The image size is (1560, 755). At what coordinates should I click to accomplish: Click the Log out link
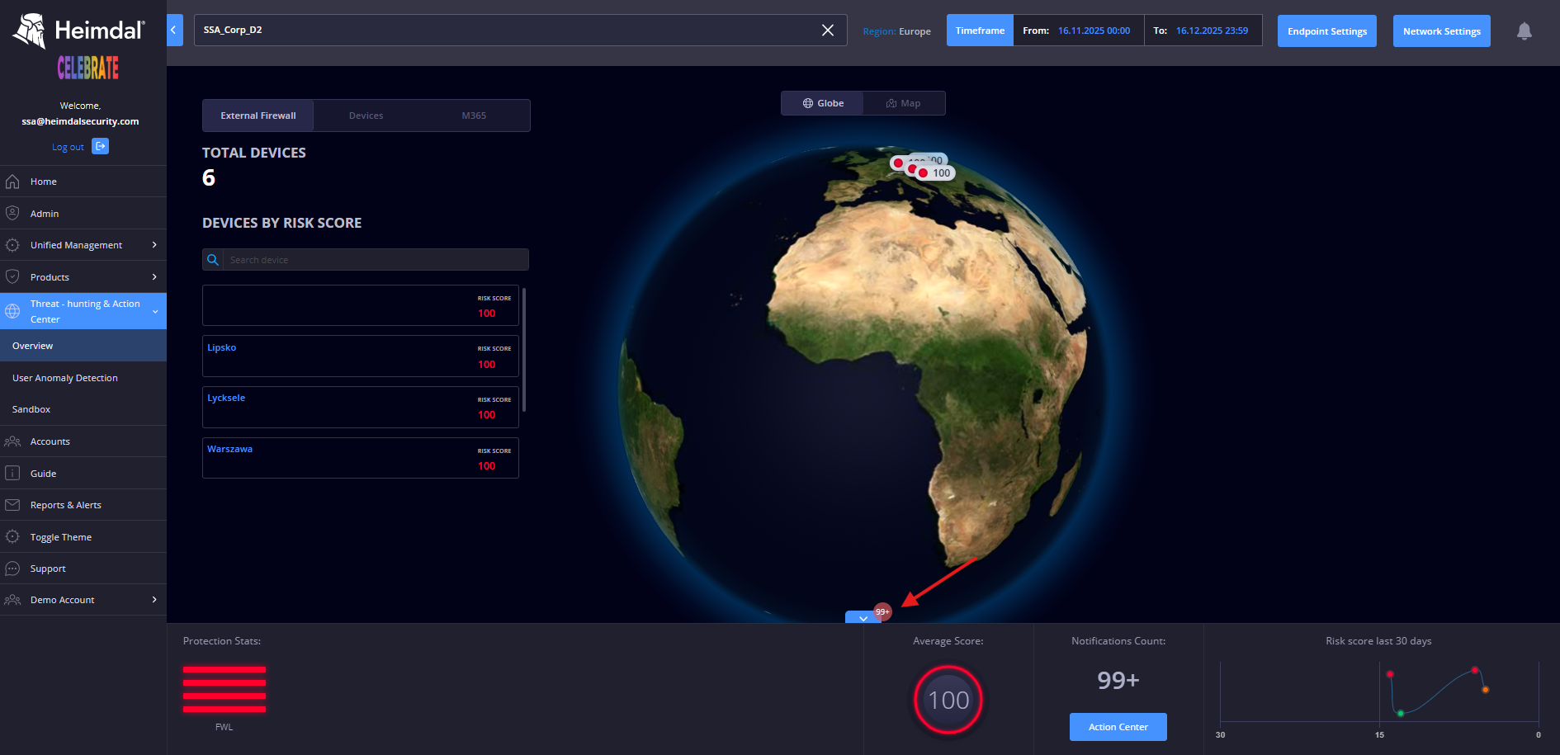pos(68,147)
